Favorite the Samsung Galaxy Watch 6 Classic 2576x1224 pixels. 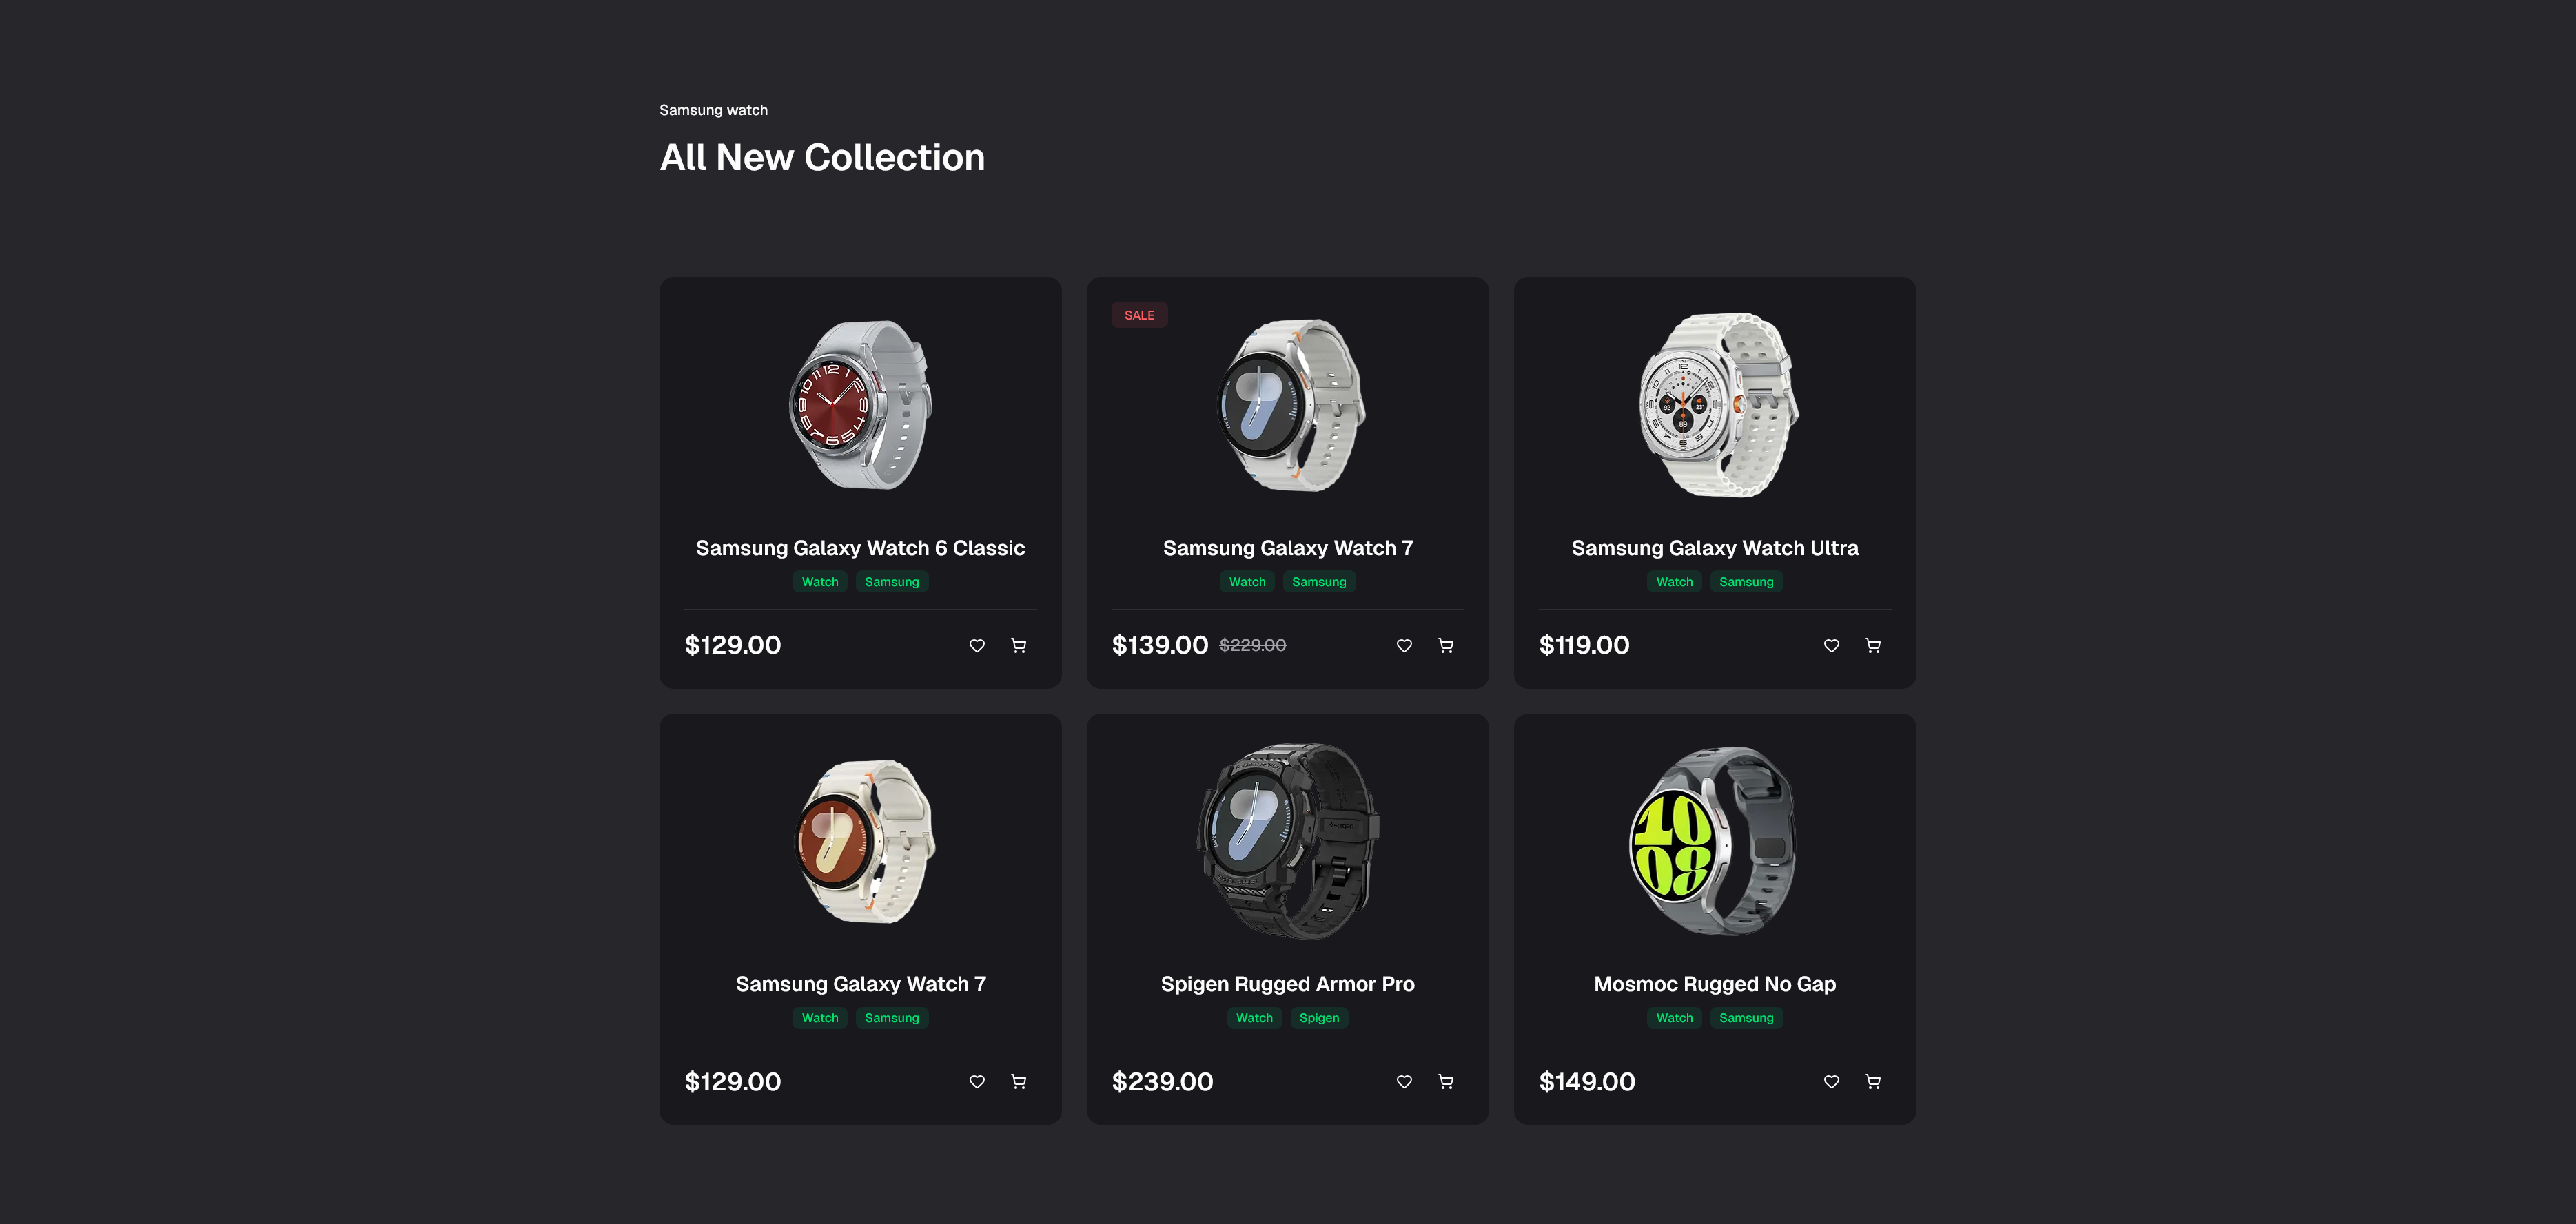point(977,645)
